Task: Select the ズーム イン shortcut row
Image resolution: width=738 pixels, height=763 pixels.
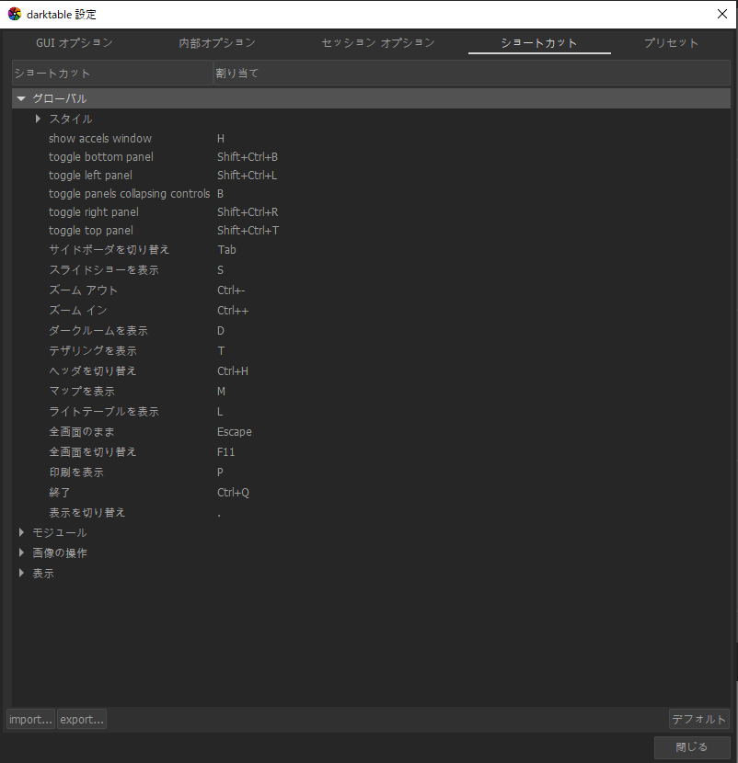Action: point(371,311)
